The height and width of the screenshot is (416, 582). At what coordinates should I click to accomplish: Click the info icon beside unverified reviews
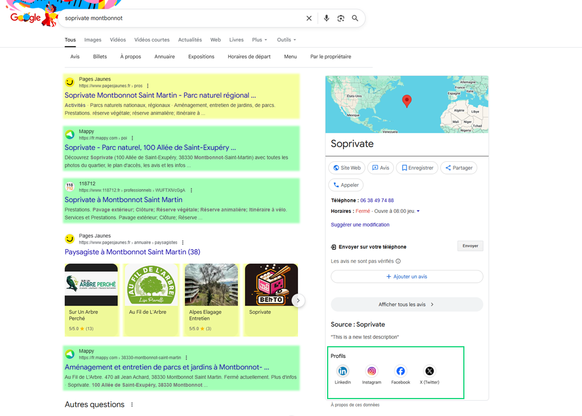pos(398,261)
